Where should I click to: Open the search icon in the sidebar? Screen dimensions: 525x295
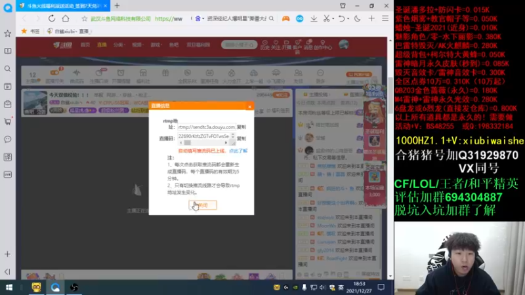click(x=7, y=69)
